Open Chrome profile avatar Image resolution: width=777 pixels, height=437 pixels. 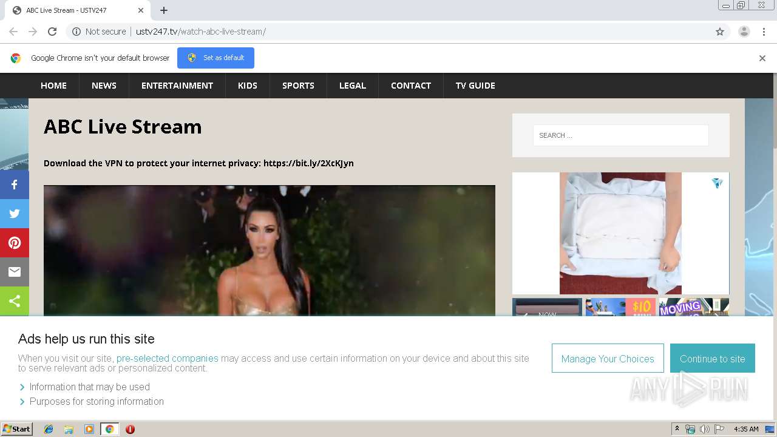(x=744, y=32)
